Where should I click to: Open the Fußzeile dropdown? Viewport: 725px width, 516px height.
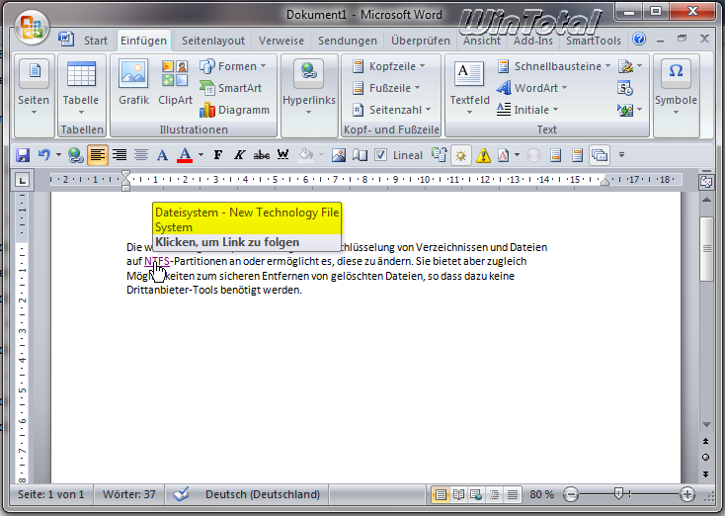tap(386, 88)
